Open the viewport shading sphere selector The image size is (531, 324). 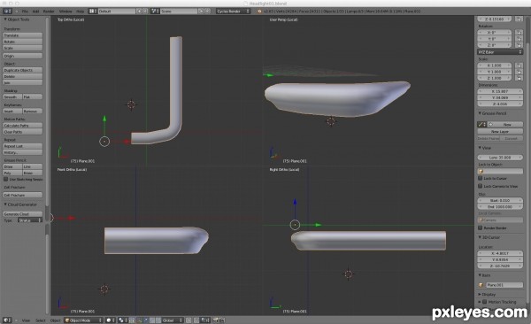[x=111, y=320]
